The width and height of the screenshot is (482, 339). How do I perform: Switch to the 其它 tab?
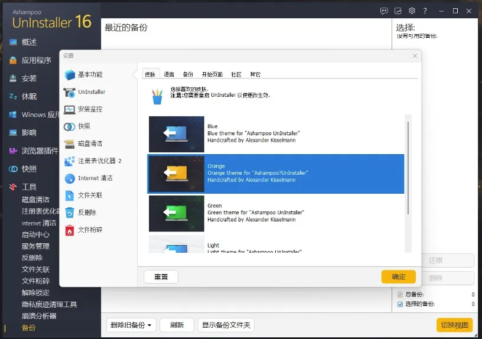255,74
